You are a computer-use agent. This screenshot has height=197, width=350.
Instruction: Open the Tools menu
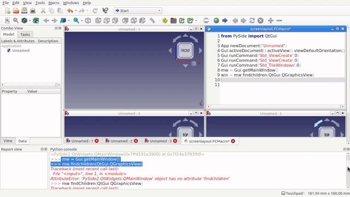[x=40, y=3]
